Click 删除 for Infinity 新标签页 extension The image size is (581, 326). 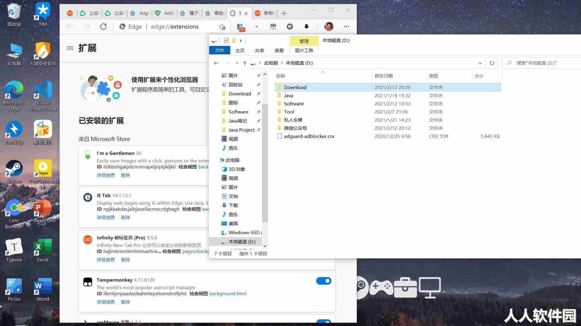[125, 260]
